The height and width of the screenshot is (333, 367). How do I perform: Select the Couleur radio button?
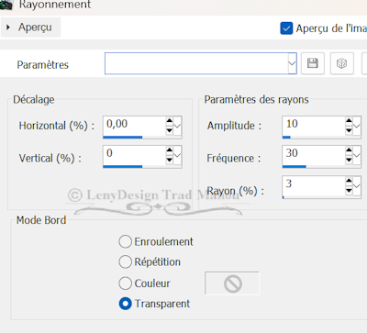point(125,283)
